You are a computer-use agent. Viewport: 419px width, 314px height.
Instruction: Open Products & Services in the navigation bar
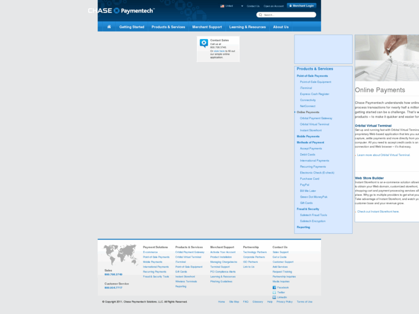click(x=168, y=27)
